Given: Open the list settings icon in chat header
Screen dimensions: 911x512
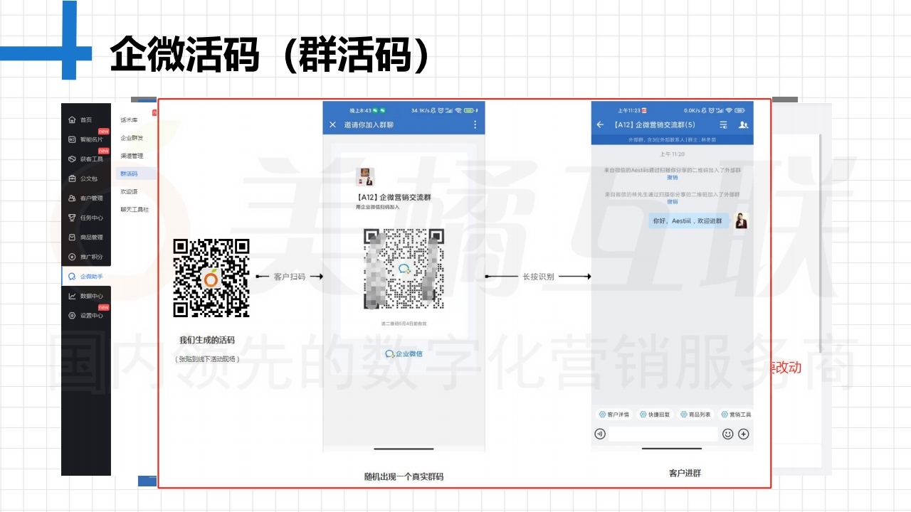Looking at the screenshot, I should (724, 124).
